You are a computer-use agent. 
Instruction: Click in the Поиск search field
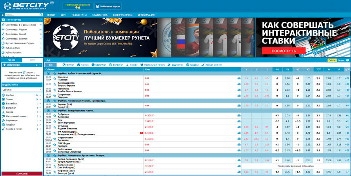22,15
